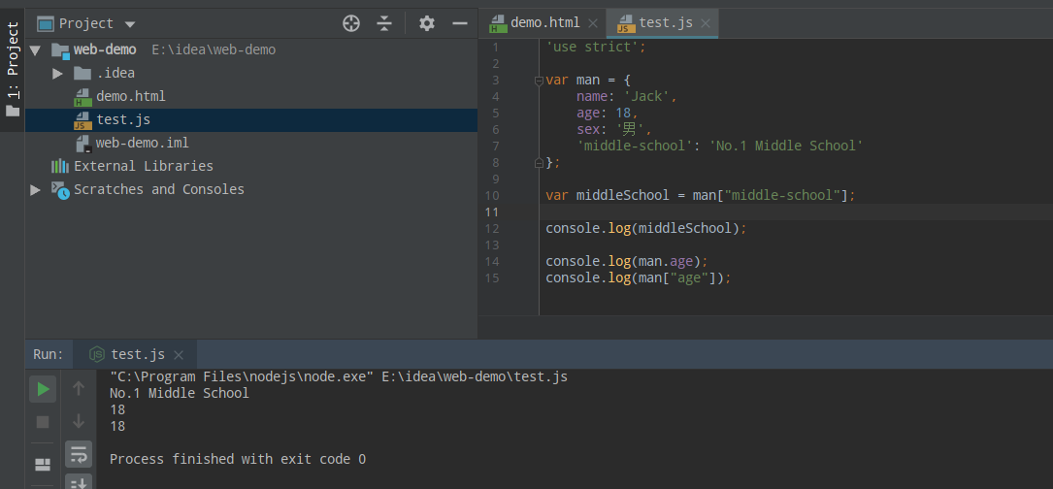Click the 'No.1 Middle School' string in editor
Screen dimensions: 1053x489
(x=786, y=146)
